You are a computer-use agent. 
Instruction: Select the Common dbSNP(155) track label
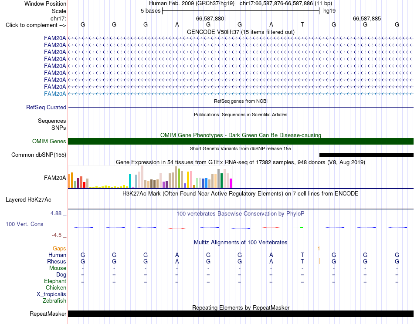pyautogui.click(x=39, y=155)
